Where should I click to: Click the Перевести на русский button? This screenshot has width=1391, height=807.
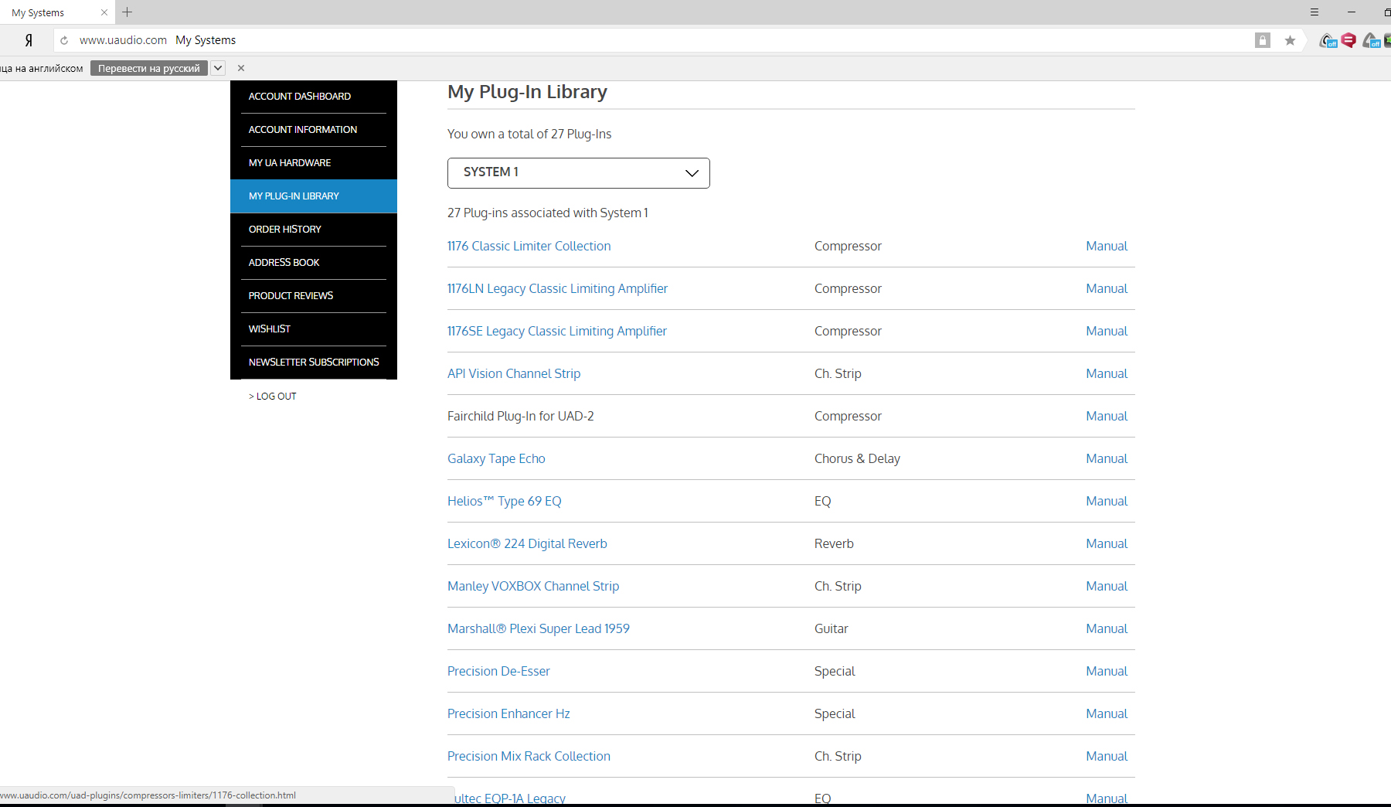148,68
